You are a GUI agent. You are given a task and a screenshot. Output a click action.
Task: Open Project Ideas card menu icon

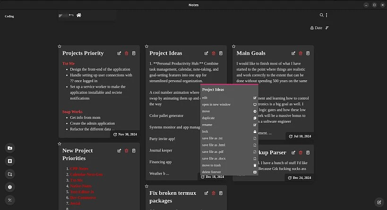221,53
